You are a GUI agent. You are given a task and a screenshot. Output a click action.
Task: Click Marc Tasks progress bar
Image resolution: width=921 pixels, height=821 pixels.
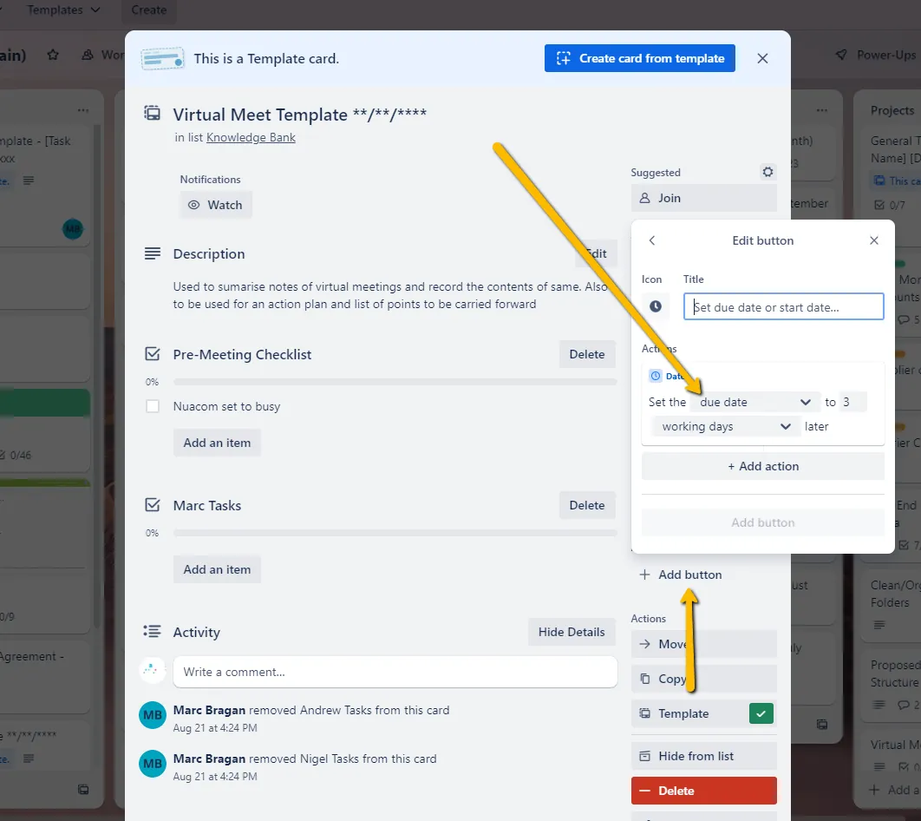click(395, 533)
